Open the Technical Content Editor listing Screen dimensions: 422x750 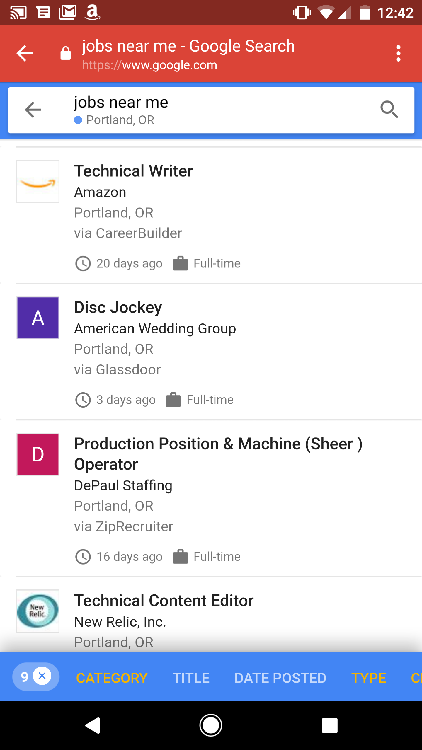(x=164, y=601)
